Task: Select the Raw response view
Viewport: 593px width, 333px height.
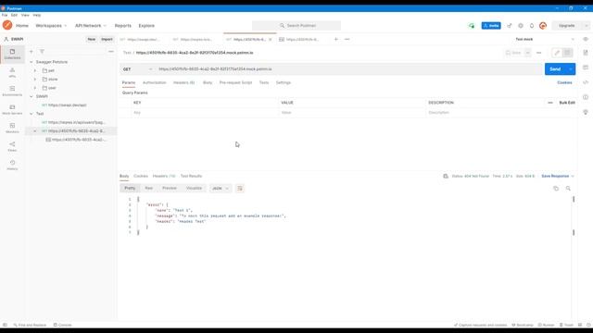Action: click(x=149, y=188)
